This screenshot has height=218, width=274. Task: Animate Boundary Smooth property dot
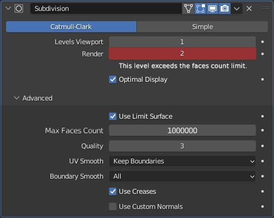(x=262, y=176)
